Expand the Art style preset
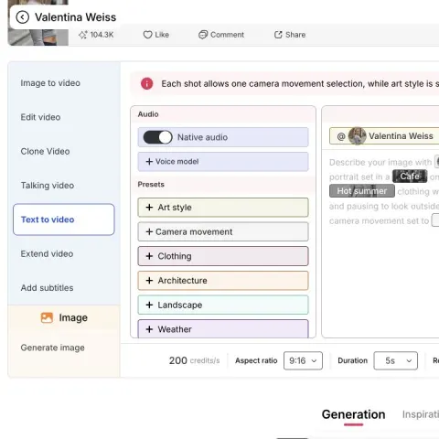This screenshot has width=439, height=439. coord(223,208)
